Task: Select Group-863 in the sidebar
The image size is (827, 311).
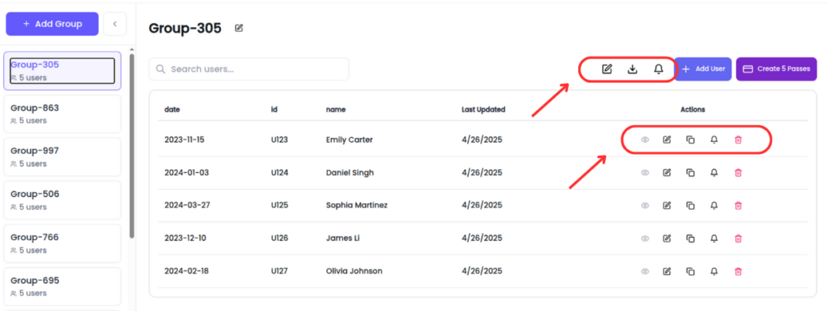Action: pos(63,113)
